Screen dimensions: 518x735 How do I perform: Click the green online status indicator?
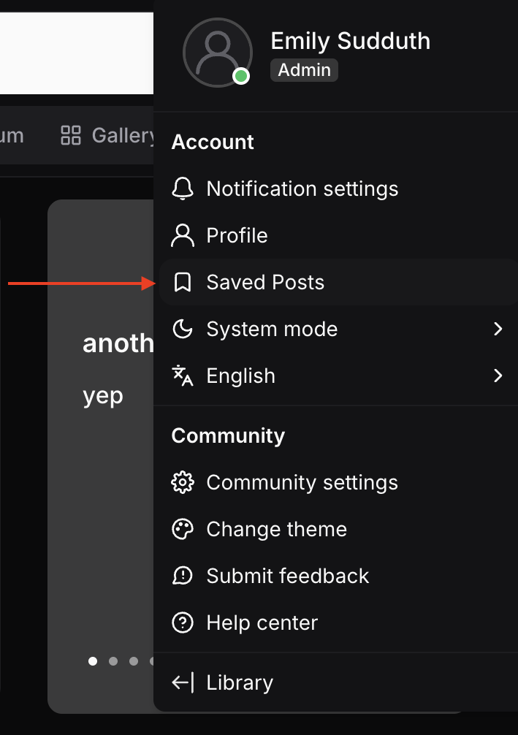pyautogui.click(x=241, y=76)
